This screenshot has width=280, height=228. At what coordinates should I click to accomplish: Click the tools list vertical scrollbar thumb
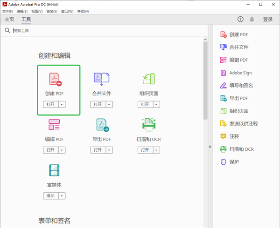point(205,80)
